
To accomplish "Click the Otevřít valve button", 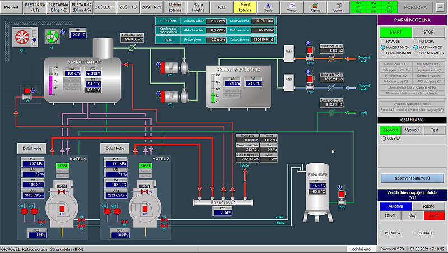I will [390, 215].
